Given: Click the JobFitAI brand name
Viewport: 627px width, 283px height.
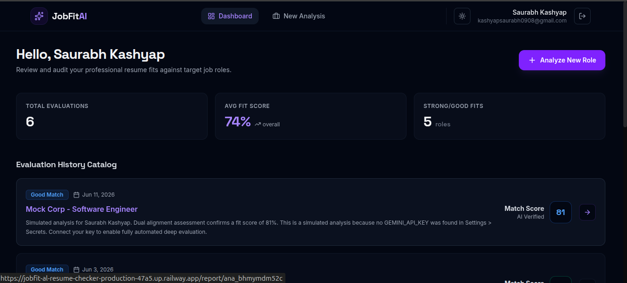Looking at the screenshot, I should click(70, 16).
